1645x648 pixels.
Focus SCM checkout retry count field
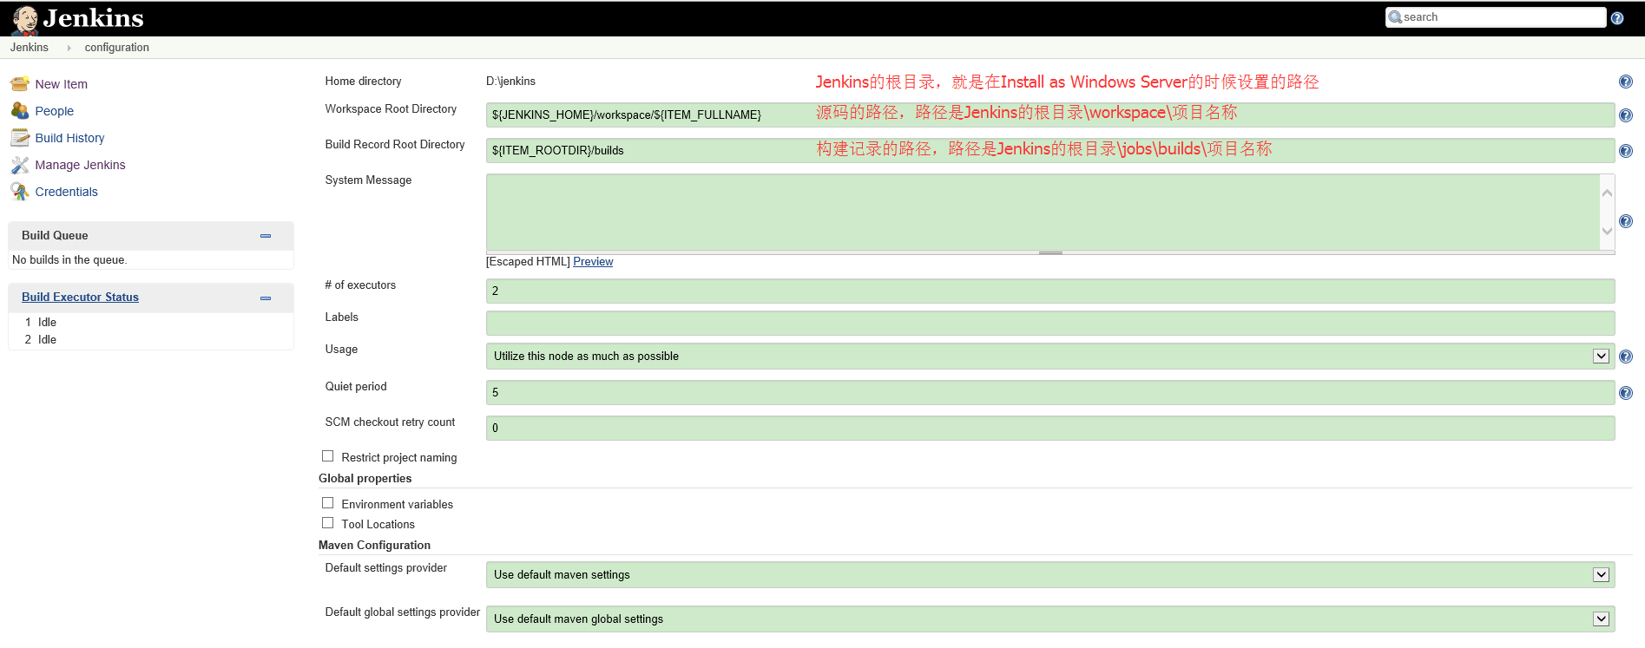1050,428
